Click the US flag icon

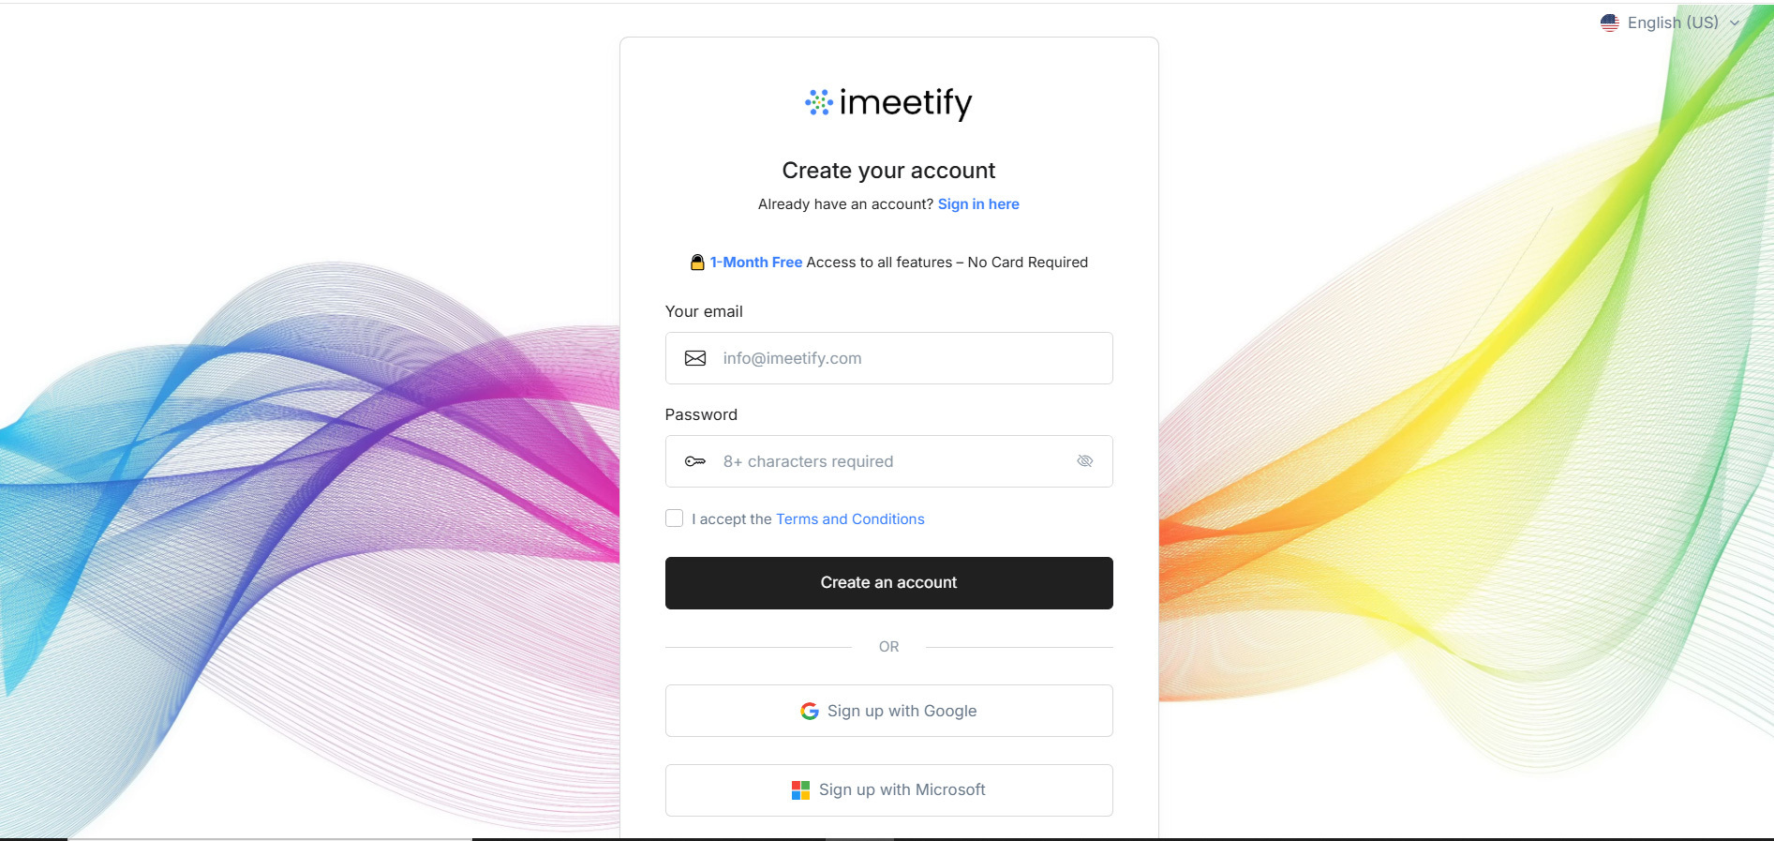(1609, 23)
